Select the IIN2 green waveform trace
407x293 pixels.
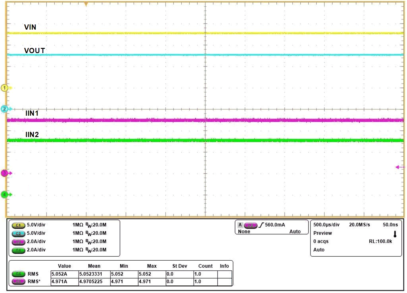point(205,140)
